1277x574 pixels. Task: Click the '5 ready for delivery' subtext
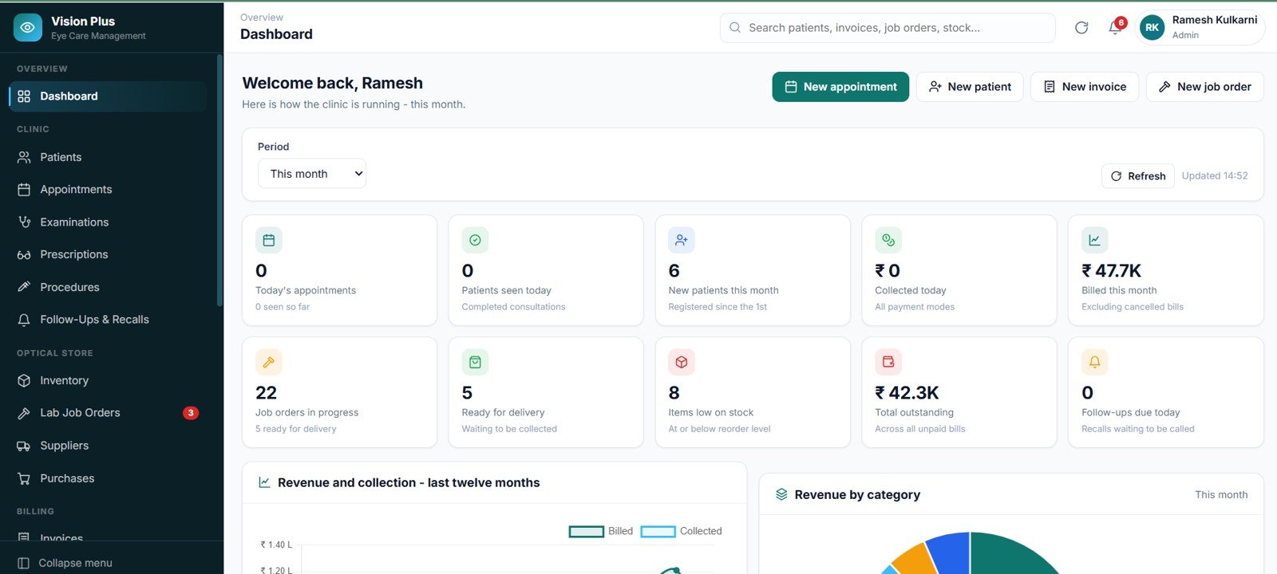(296, 429)
